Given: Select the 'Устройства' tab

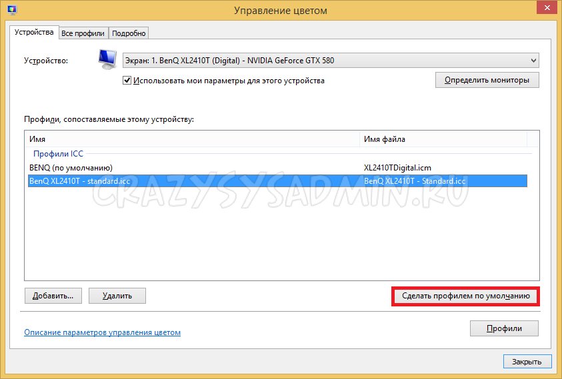Looking at the screenshot, I should coord(34,32).
